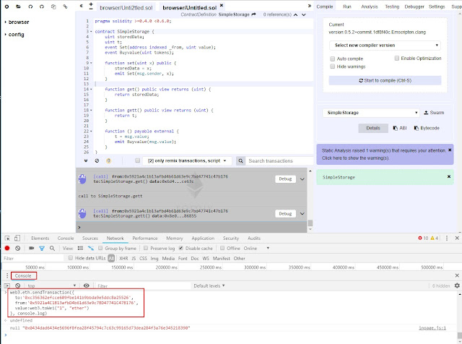Jump to SimpleStorage definition arrow
This screenshot has height=344, width=462.
click(x=253, y=14)
